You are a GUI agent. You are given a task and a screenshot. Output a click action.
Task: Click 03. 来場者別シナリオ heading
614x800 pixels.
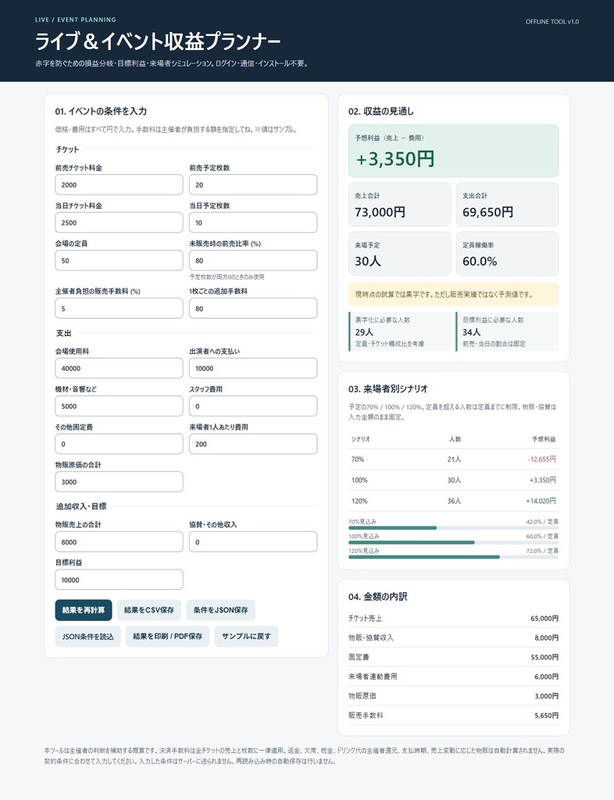click(x=388, y=389)
